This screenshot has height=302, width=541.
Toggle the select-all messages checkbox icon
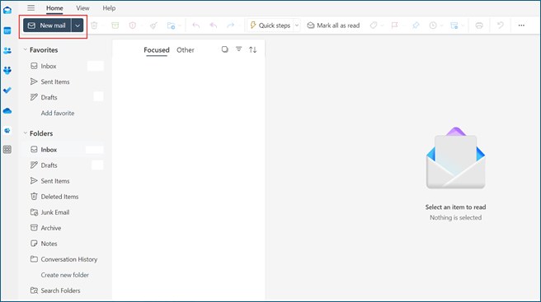224,49
